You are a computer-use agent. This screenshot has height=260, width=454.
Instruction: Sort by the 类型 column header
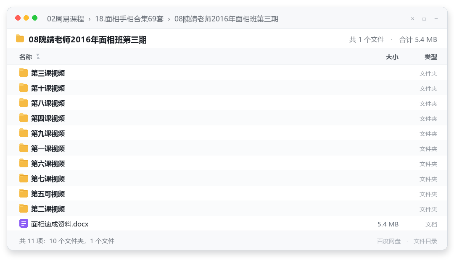pyautogui.click(x=431, y=57)
